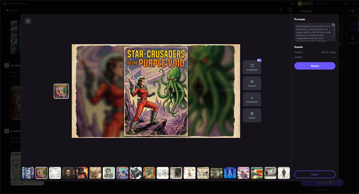The width and height of the screenshot is (359, 194).
Task: Select the line-sketch thumbnail in the filmstrip
Action: tap(55, 173)
